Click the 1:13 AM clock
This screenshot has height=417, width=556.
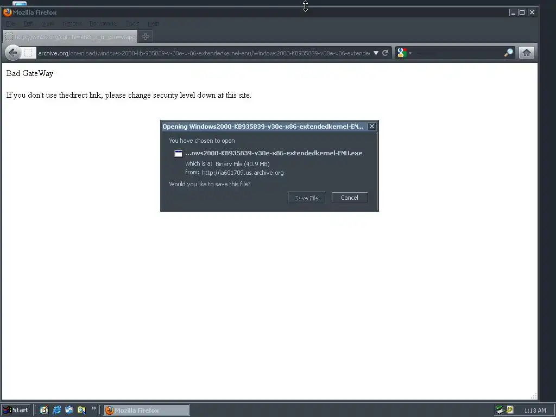coord(535,410)
